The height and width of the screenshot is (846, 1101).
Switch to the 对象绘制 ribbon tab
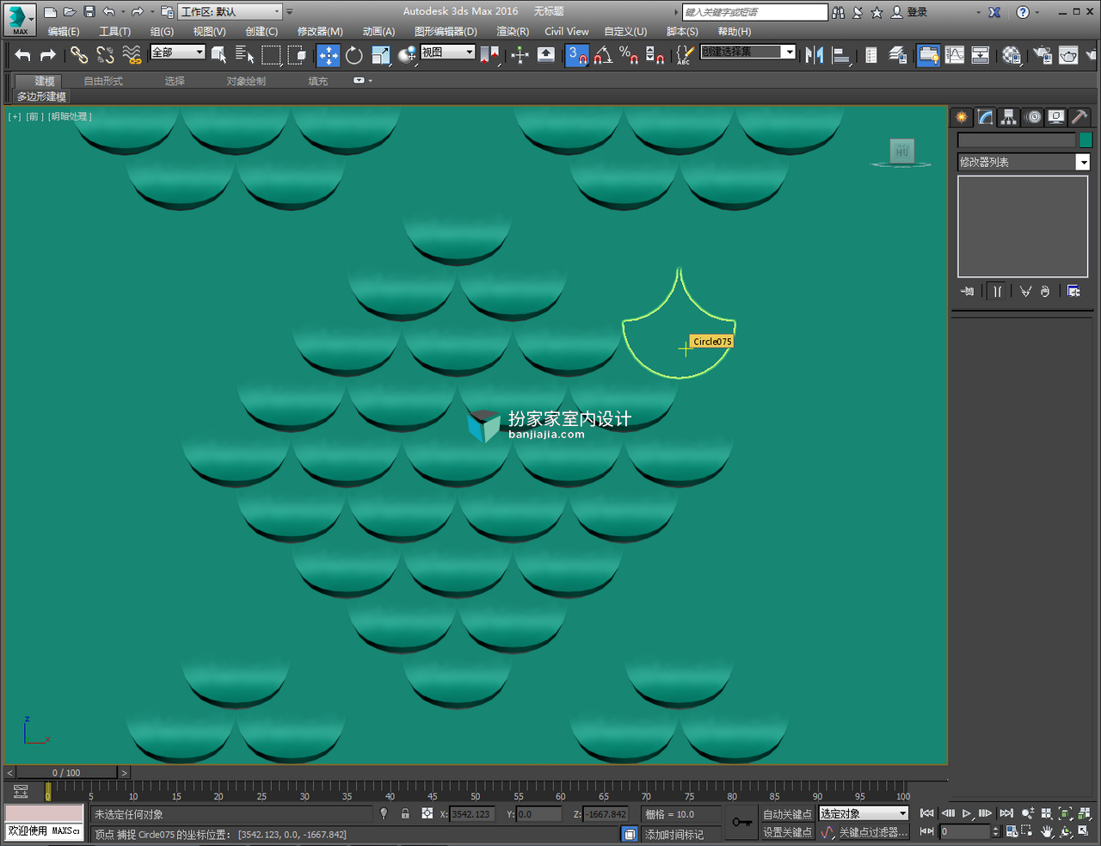[246, 81]
